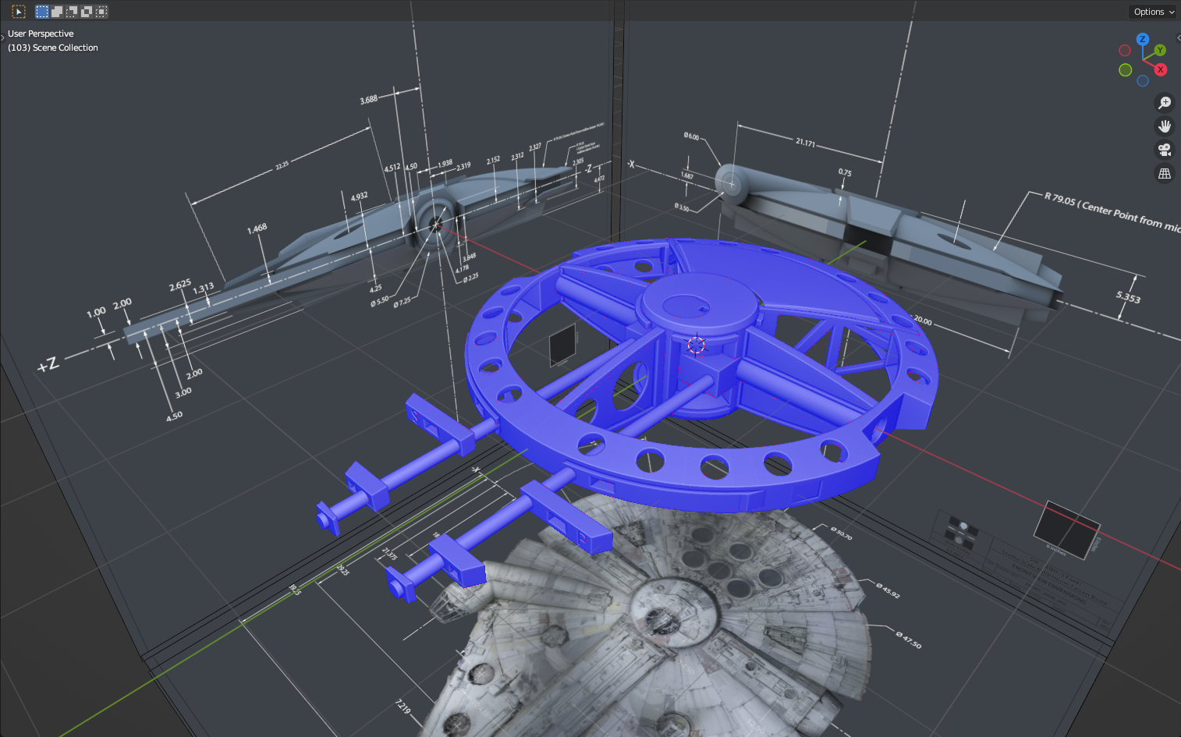1181x737 pixels.
Task: Click the 3.688 dimension label
Action: click(x=368, y=100)
